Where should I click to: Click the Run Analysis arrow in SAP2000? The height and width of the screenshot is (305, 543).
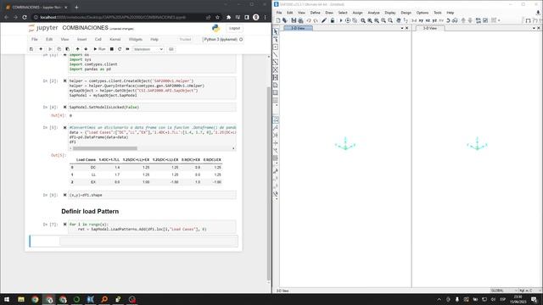click(341, 20)
